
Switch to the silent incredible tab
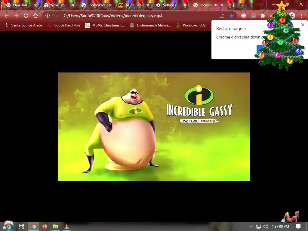point(96,5)
